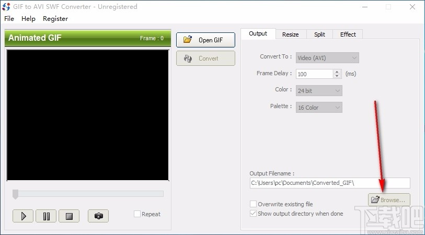Click the Output Filename path field
425x235 pixels.
pyautogui.click(x=330, y=183)
